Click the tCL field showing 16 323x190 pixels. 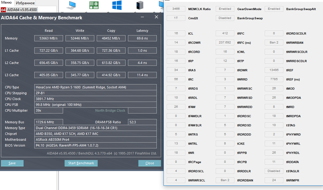coord(176,33)
